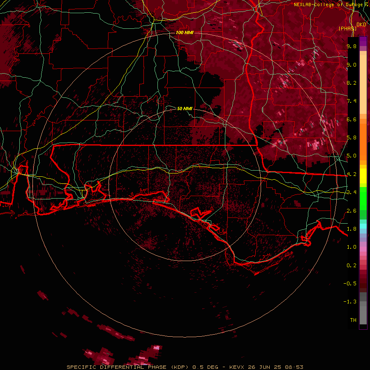
Task: Click the [PHAS] unit label above scale
Action: [x=347, y=28]
